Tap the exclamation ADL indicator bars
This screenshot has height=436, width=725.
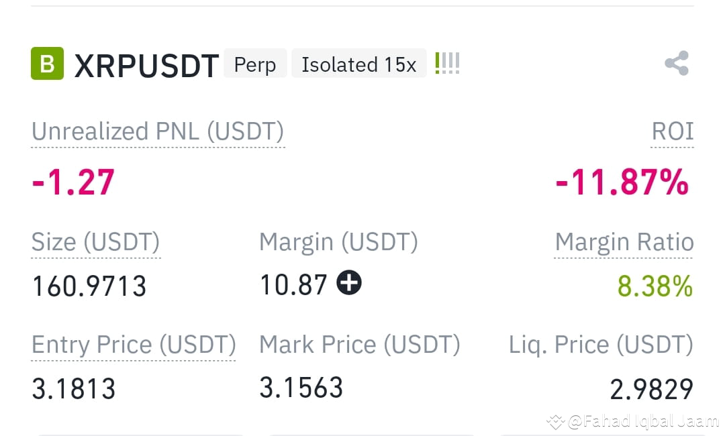point(447,63)
